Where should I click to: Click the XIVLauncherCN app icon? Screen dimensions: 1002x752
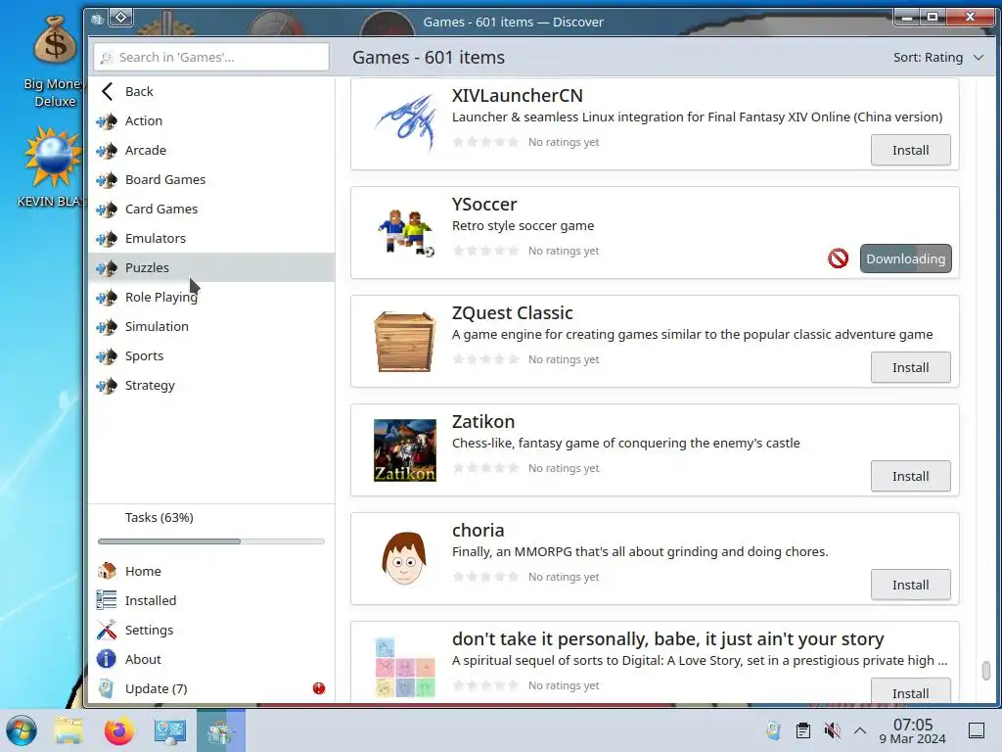[405, 124]
